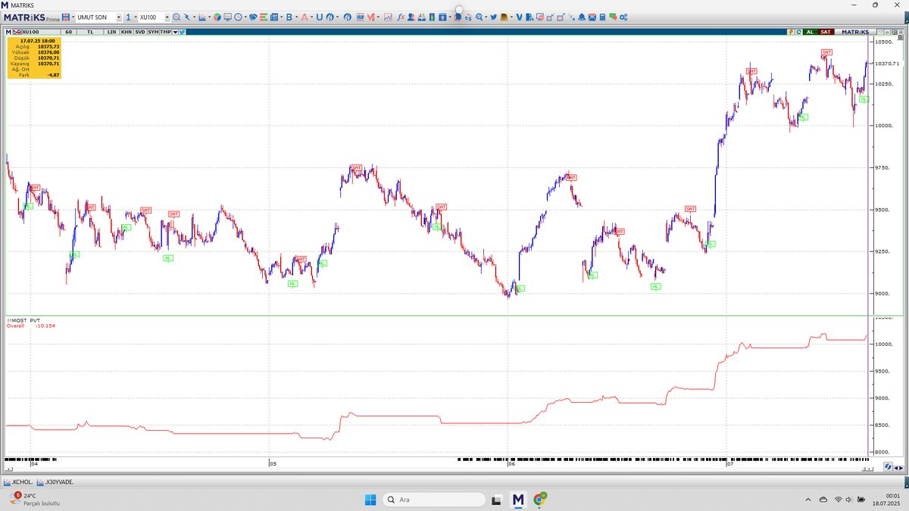Click the clock icon in toolbar

(x=238, y=17)
